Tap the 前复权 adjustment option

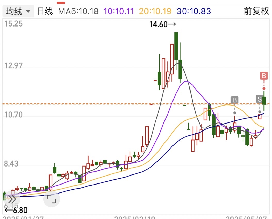click(x=256, y=11)
